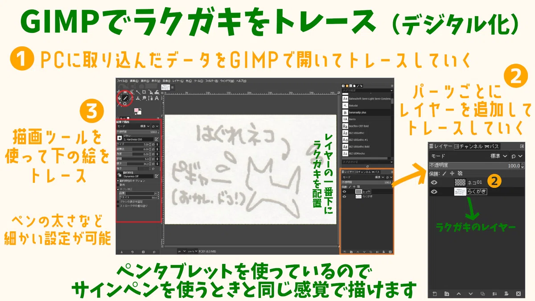Duplicate layer icon in enlarged Layers panel
Screen dimensions: 535x301
pyautogui.click(x=482, y=293)
